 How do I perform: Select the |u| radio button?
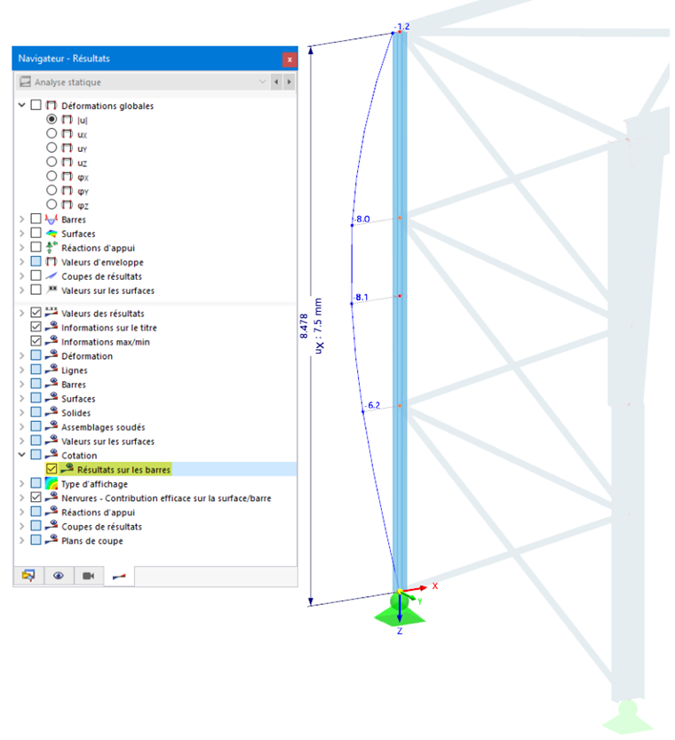(52, 119)
